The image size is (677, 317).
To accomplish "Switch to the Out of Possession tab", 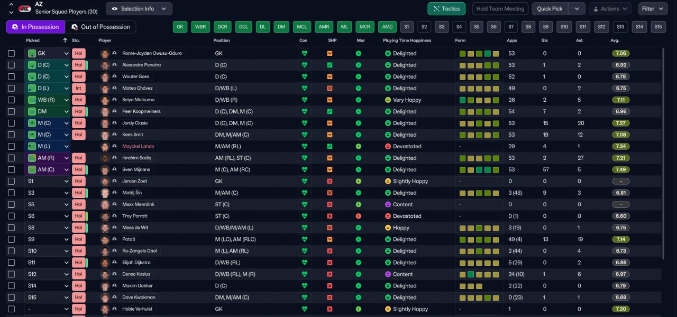I will click(x=100, y=27).
